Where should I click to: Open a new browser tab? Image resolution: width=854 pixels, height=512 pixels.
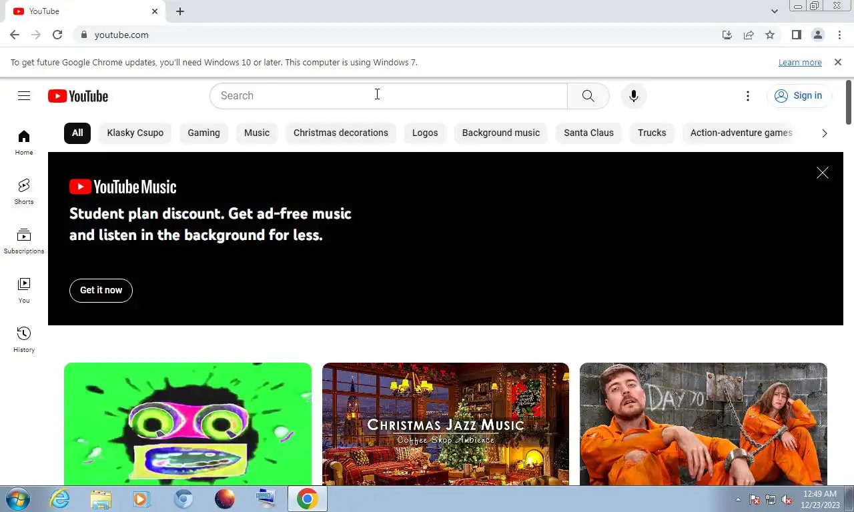tap(180, 11)
